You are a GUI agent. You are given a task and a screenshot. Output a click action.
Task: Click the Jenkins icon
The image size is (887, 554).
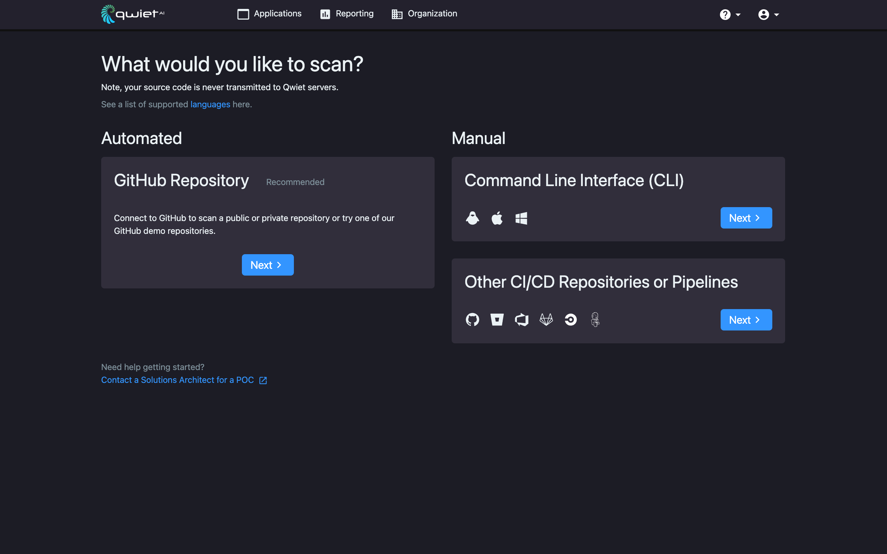[595, 319]
